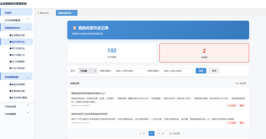Viewport: 266px width, 139px height.
Task: Open 热门问题汇总 in the sidebar
Action: click(x=17, y=55)
